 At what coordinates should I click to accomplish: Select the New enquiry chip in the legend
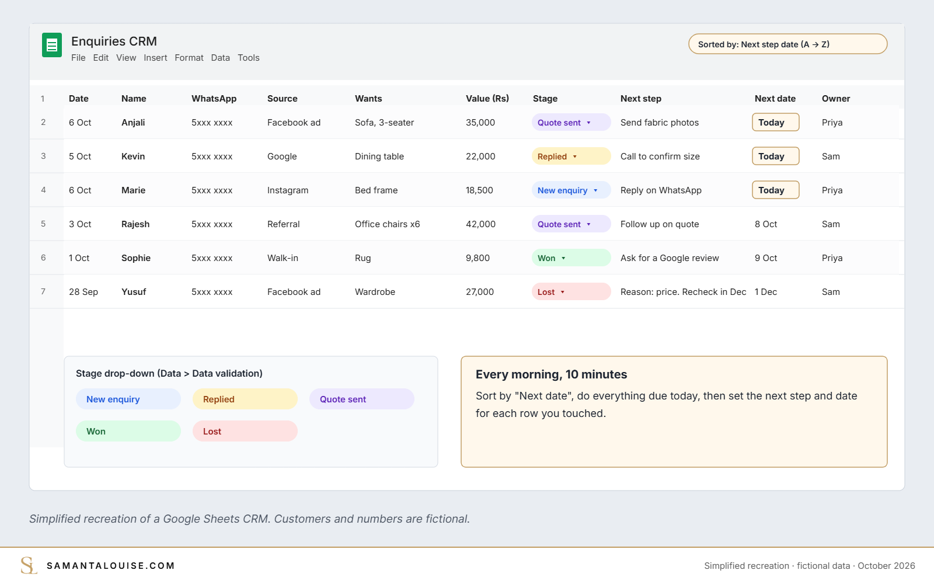[128, 399]
